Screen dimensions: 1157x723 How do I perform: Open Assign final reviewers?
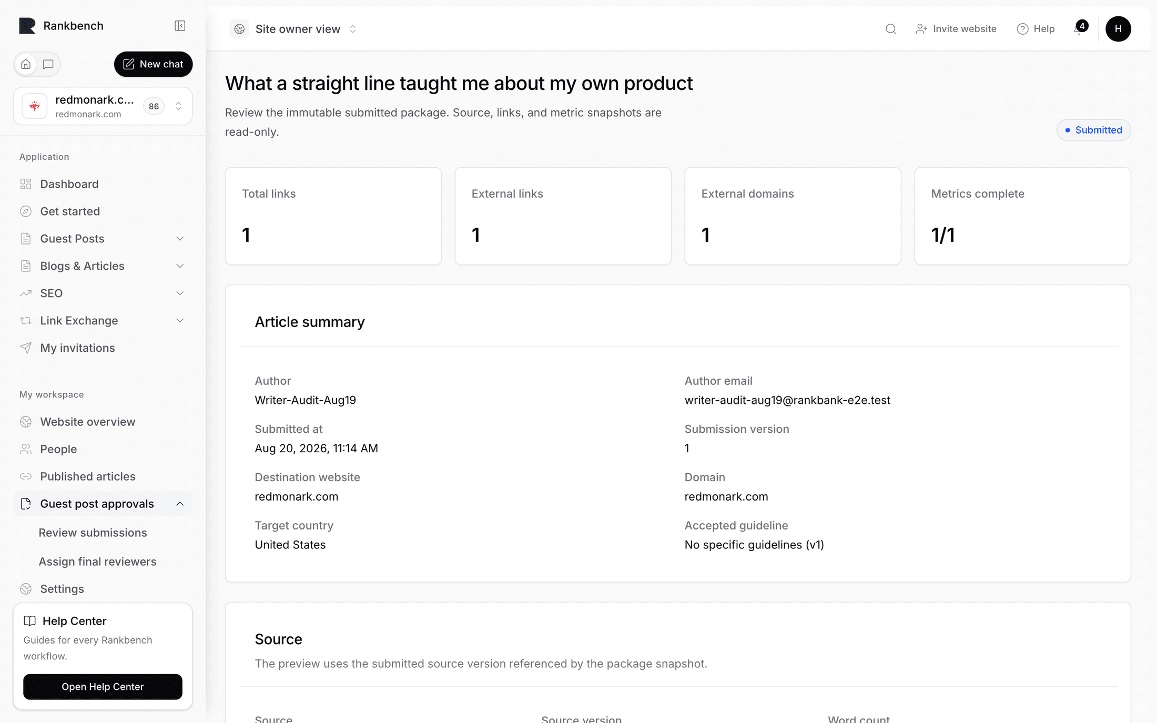(97, 562)
